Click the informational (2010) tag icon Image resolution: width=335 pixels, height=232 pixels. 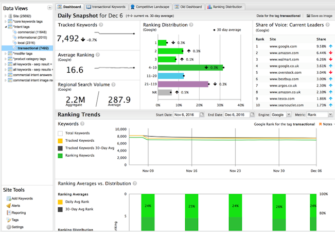point(15,38)
